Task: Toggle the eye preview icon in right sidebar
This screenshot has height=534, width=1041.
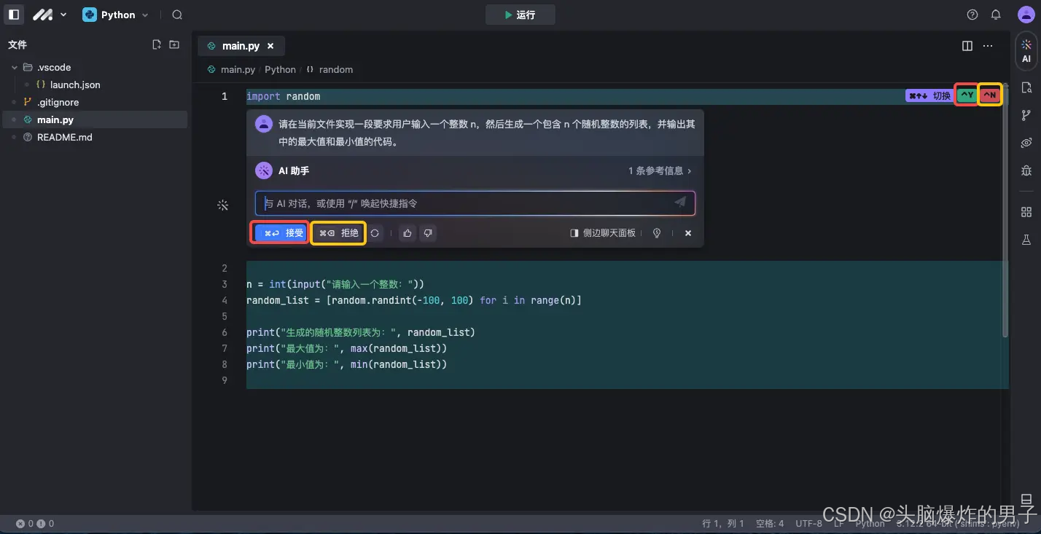Action: point(1026,143)
